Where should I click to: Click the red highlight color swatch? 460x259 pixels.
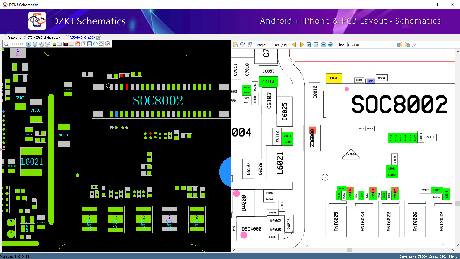click(x=66, y=44)
